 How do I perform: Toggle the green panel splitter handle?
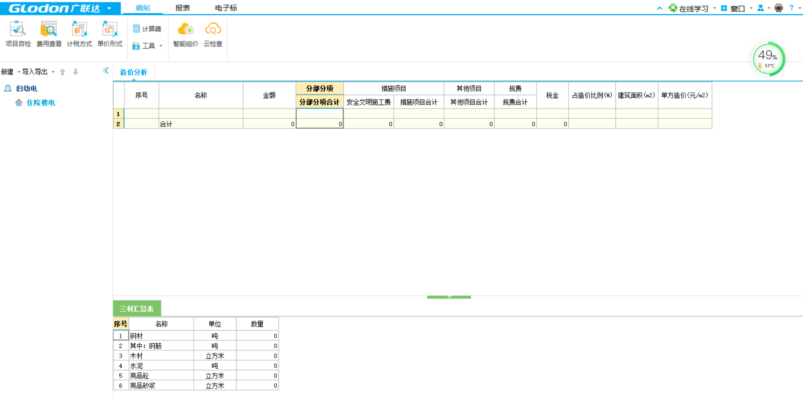point(449,297)
